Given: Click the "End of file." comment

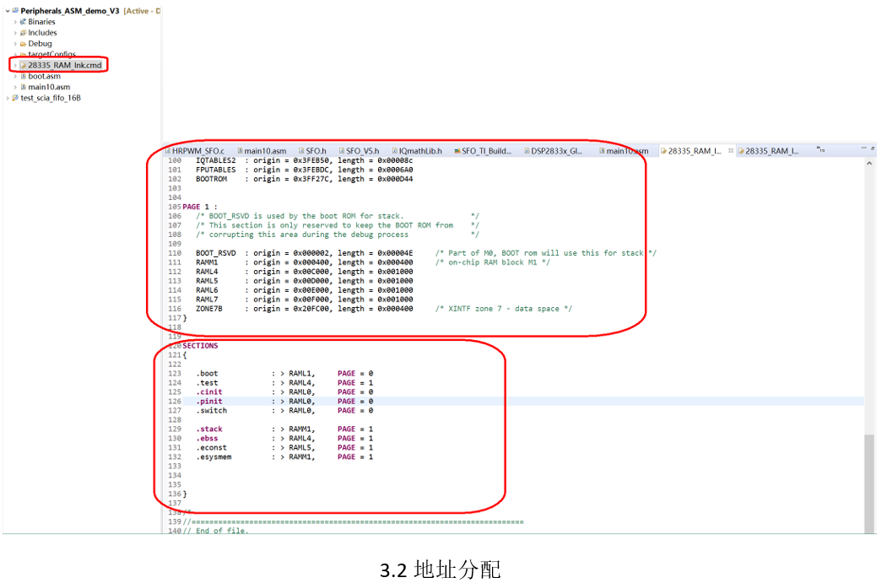Looking at the screenshot, I should tap(222, 531).
